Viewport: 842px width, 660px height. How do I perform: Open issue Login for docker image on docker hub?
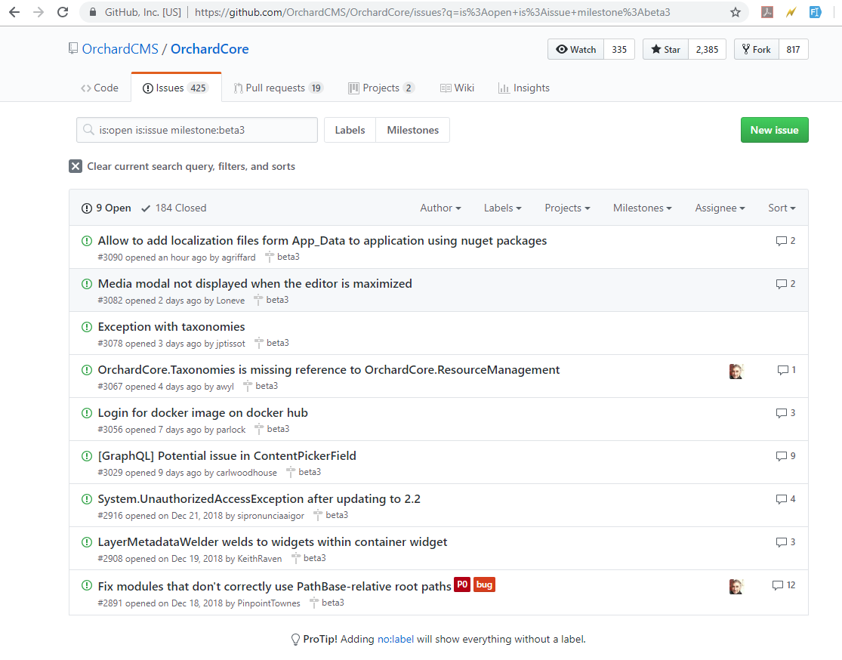[x=203, y=412]
